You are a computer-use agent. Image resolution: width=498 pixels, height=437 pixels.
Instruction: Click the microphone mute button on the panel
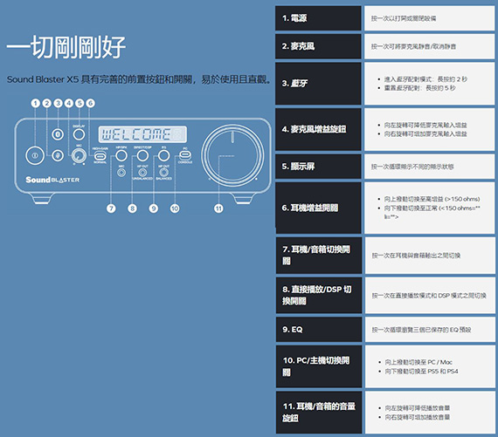coord(58,155)
